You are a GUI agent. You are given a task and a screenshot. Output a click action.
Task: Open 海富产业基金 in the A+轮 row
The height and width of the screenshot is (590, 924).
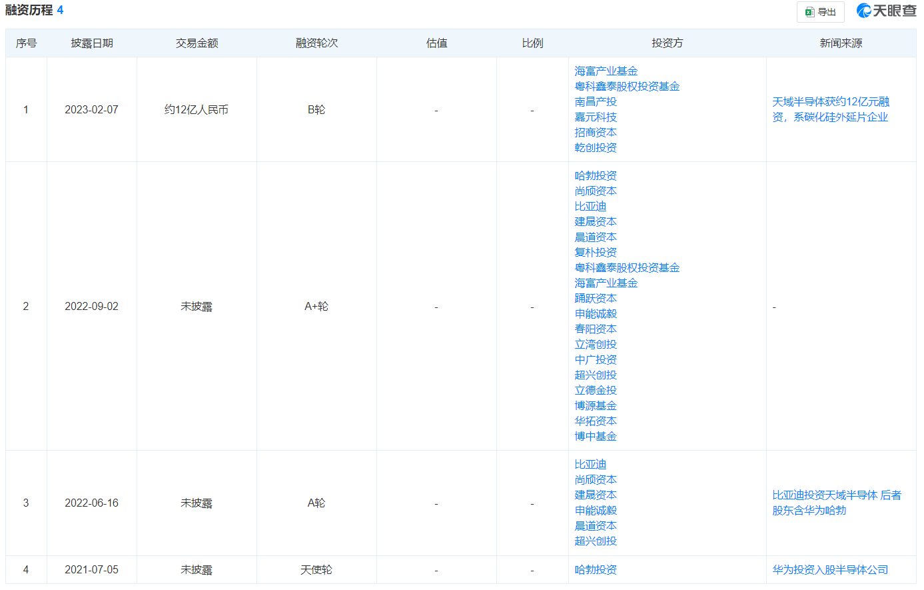pos(606,283)
